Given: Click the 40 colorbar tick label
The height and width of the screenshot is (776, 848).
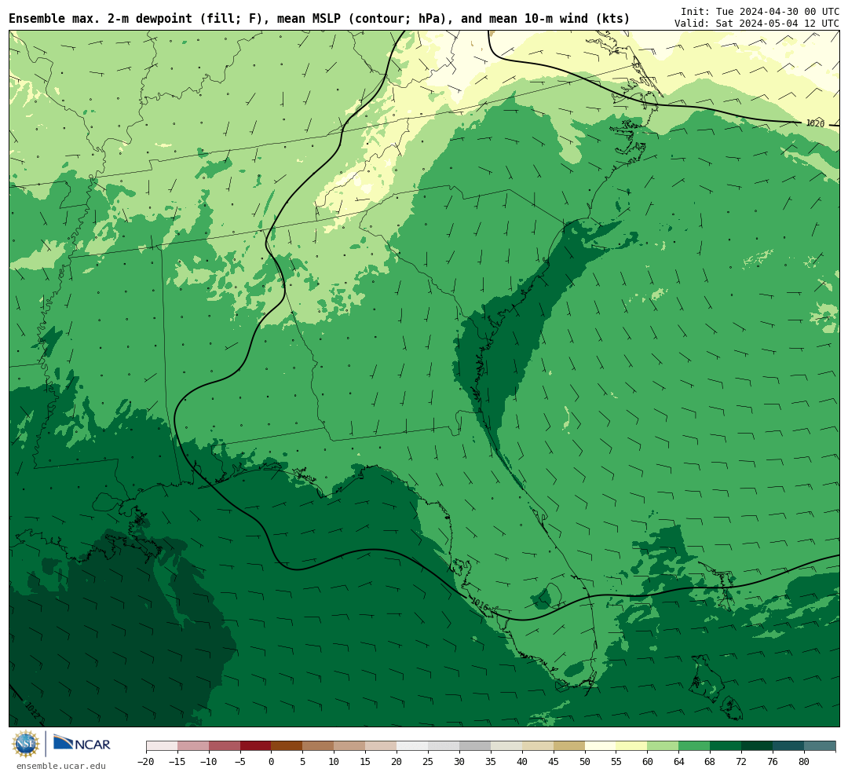Looking at the screenshot, I should [x=522, y=762].
